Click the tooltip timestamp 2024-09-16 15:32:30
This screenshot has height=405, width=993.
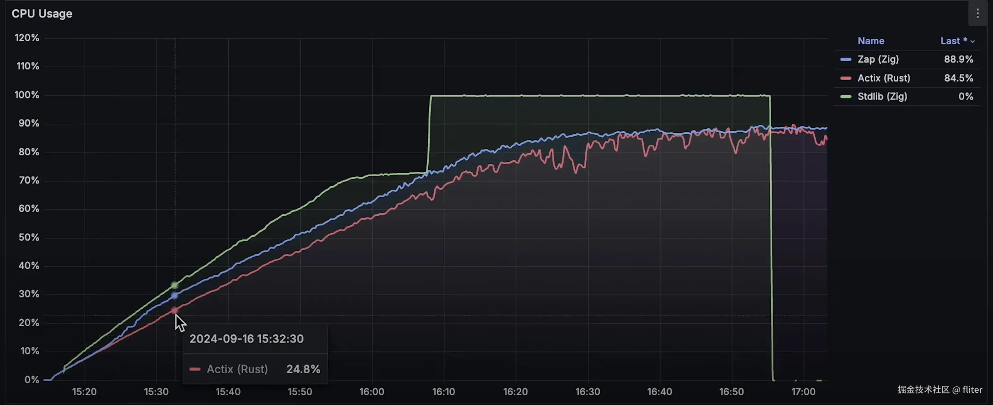click(246, 339)
